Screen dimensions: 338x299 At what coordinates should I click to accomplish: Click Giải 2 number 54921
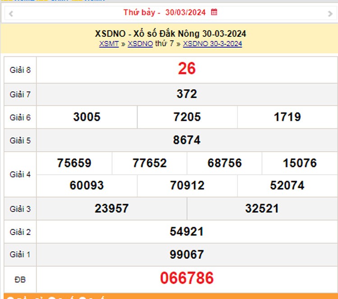point(187,231)
